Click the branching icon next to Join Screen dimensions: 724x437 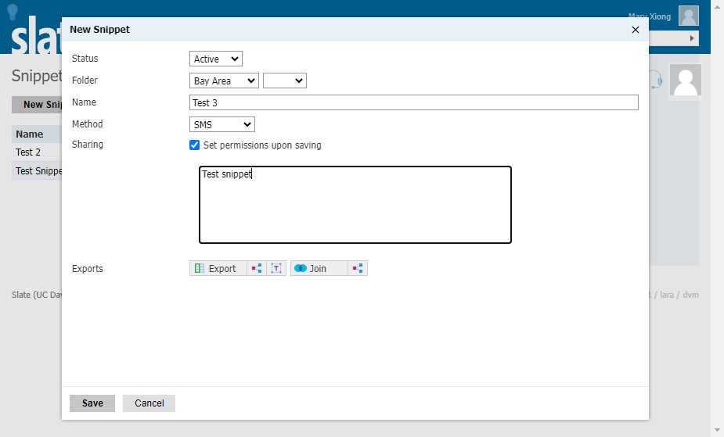(358, 268)
